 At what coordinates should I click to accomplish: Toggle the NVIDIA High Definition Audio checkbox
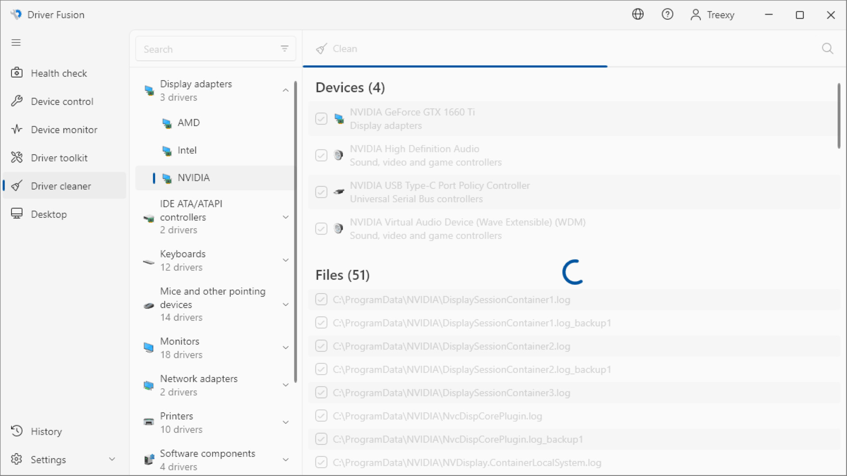point(321,155)
